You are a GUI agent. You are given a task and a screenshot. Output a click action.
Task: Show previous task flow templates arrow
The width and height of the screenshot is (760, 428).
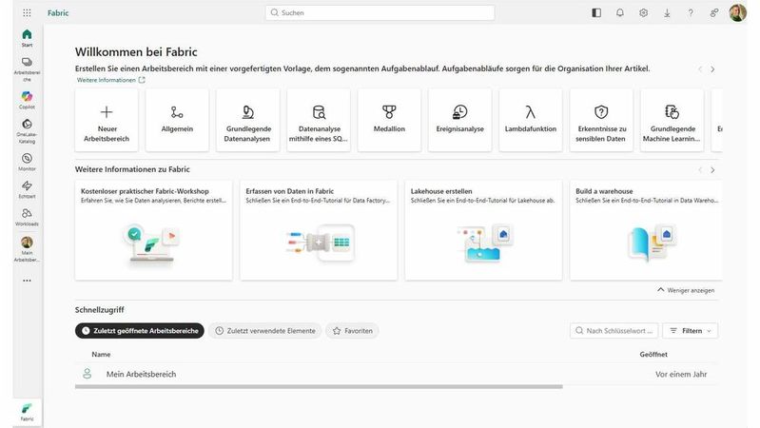click(700, 69)
